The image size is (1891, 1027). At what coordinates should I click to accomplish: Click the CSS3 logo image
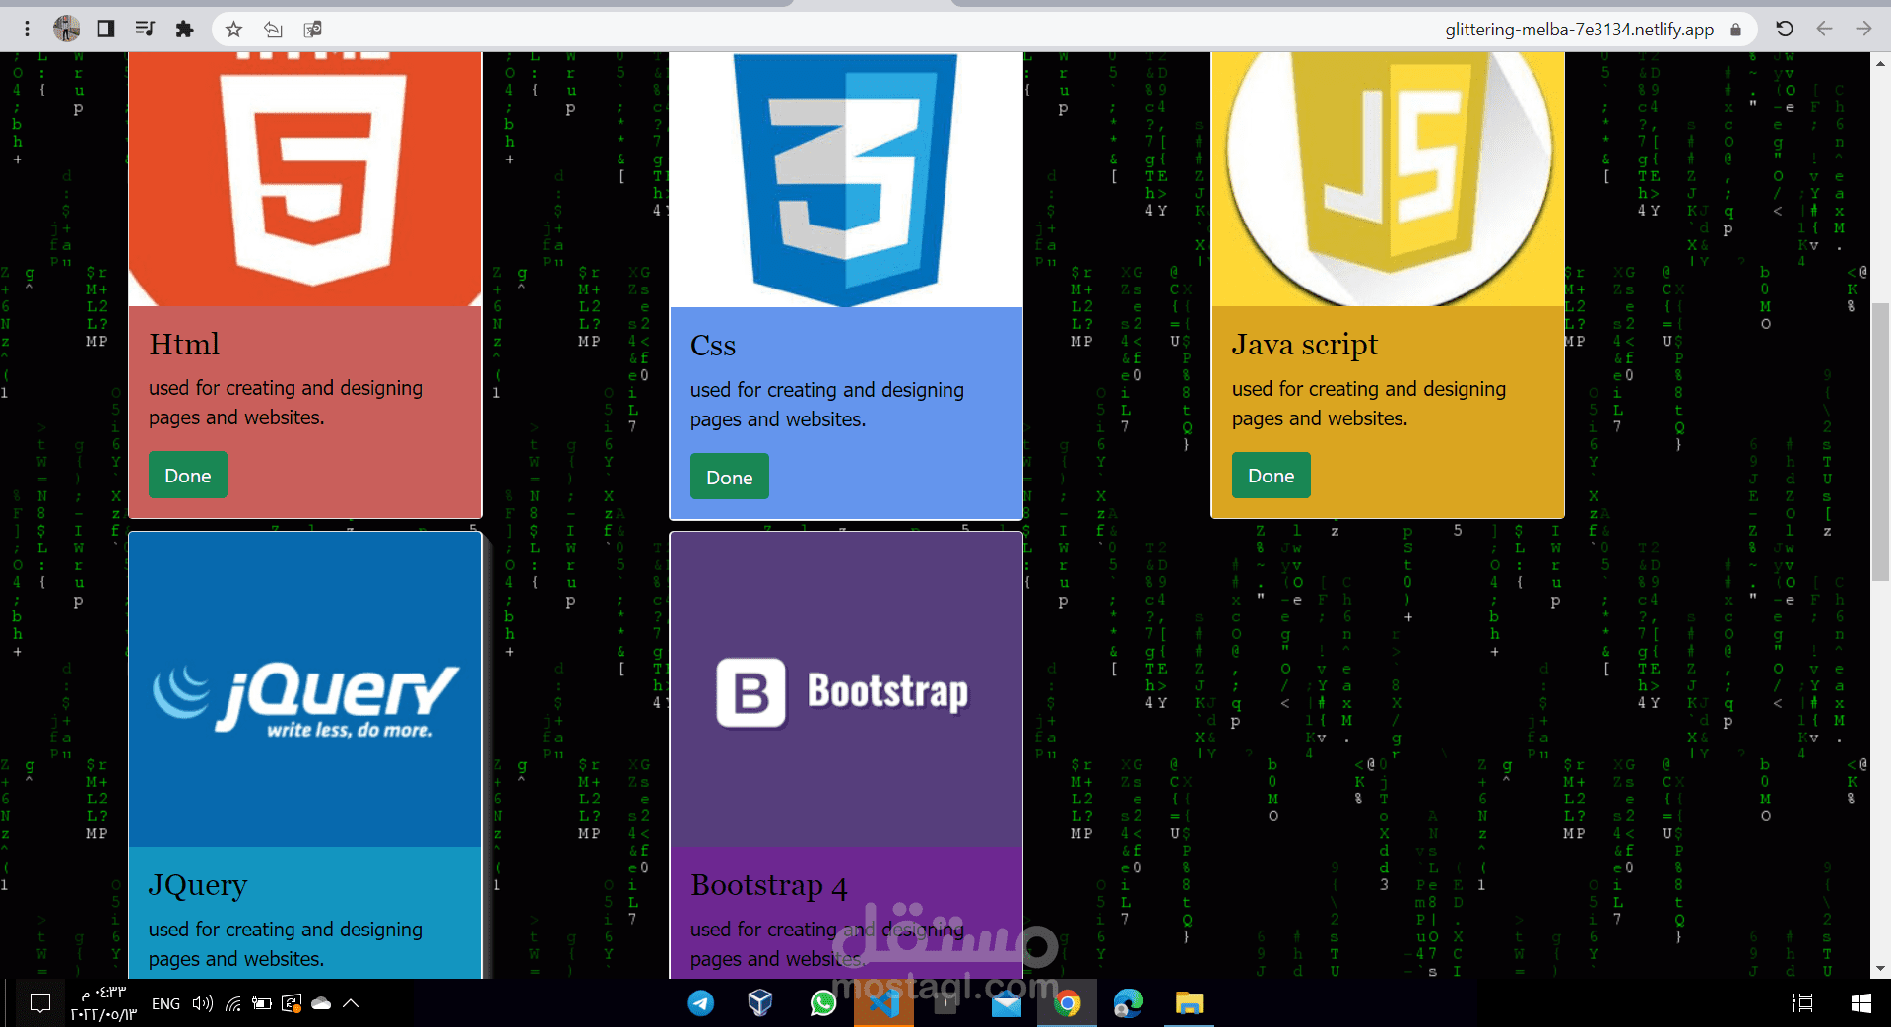pos(846,180)
